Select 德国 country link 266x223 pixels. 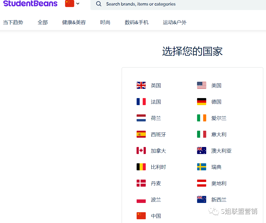tap(216, 102)
